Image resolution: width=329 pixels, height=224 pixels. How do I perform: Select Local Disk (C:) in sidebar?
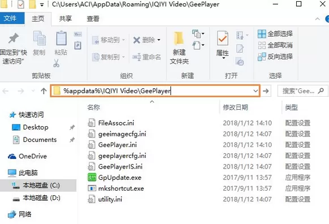pos(38,186)
